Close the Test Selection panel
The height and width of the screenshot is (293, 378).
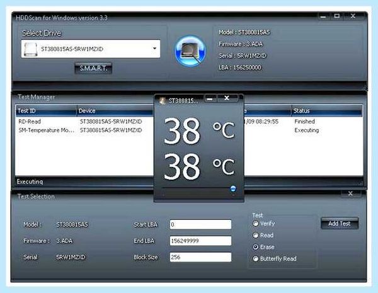pos(350,193)
